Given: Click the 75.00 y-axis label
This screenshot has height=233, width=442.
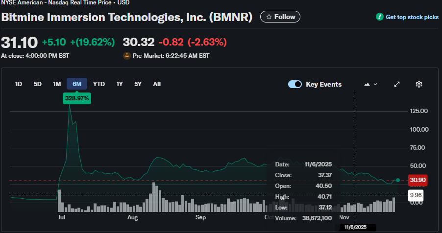Looking at the screenshot, I should tap(417, 148).
